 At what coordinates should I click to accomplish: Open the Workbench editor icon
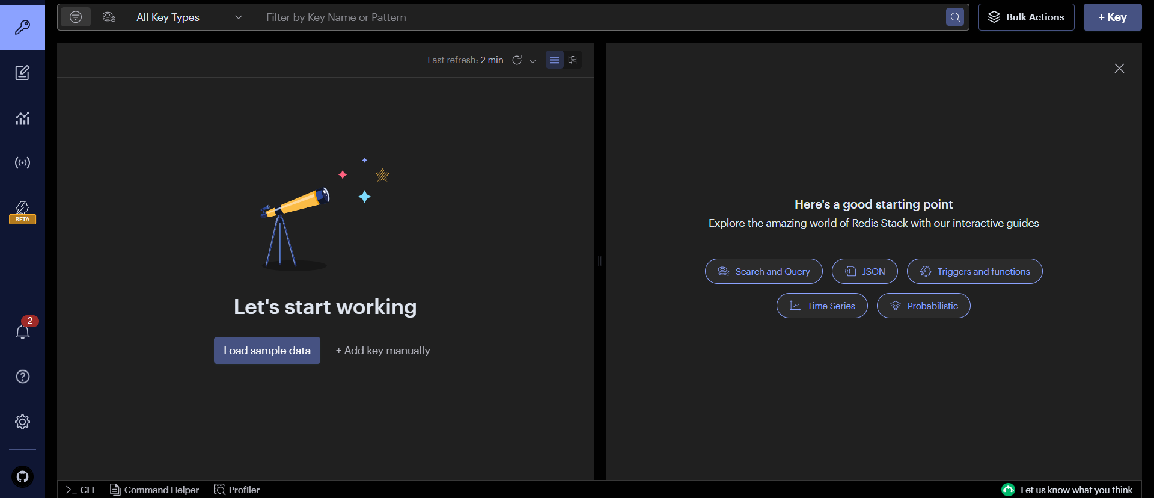22,73
